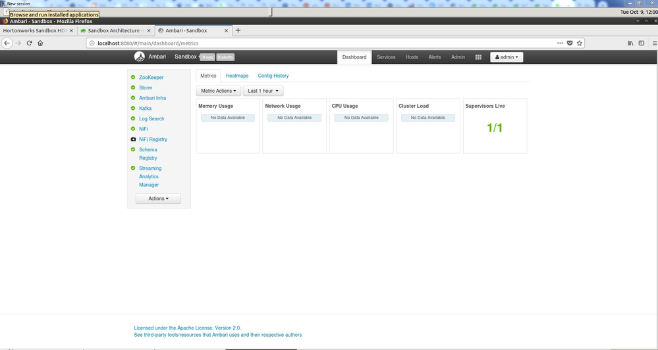The image size is (658, 350).
Task: Open the ZooKeeper service link
Action: (x=151, y=78)
